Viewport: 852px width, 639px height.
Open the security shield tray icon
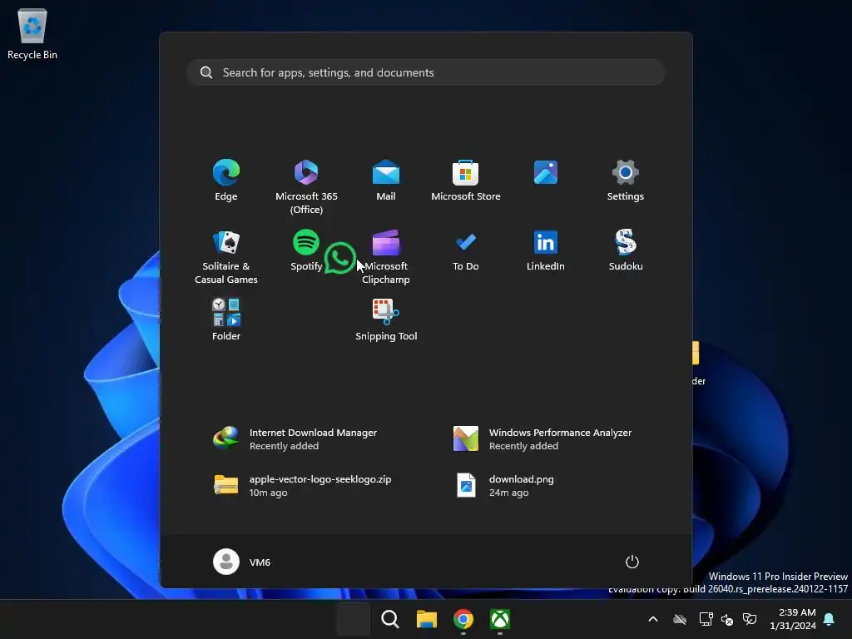(750, 619)
